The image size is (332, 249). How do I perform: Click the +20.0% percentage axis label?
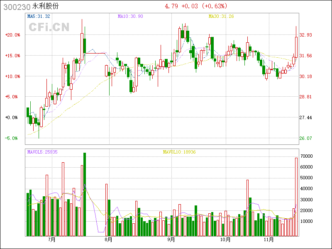[12, 35]
